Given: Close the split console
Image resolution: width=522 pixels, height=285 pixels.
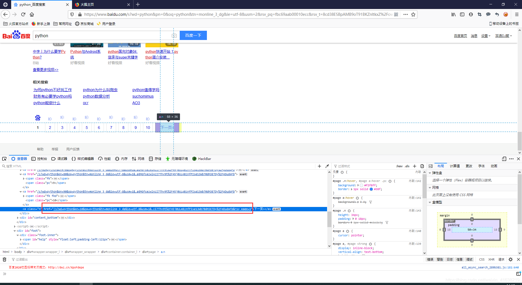Looking at the screenshot, I should [x=518, y=259].
